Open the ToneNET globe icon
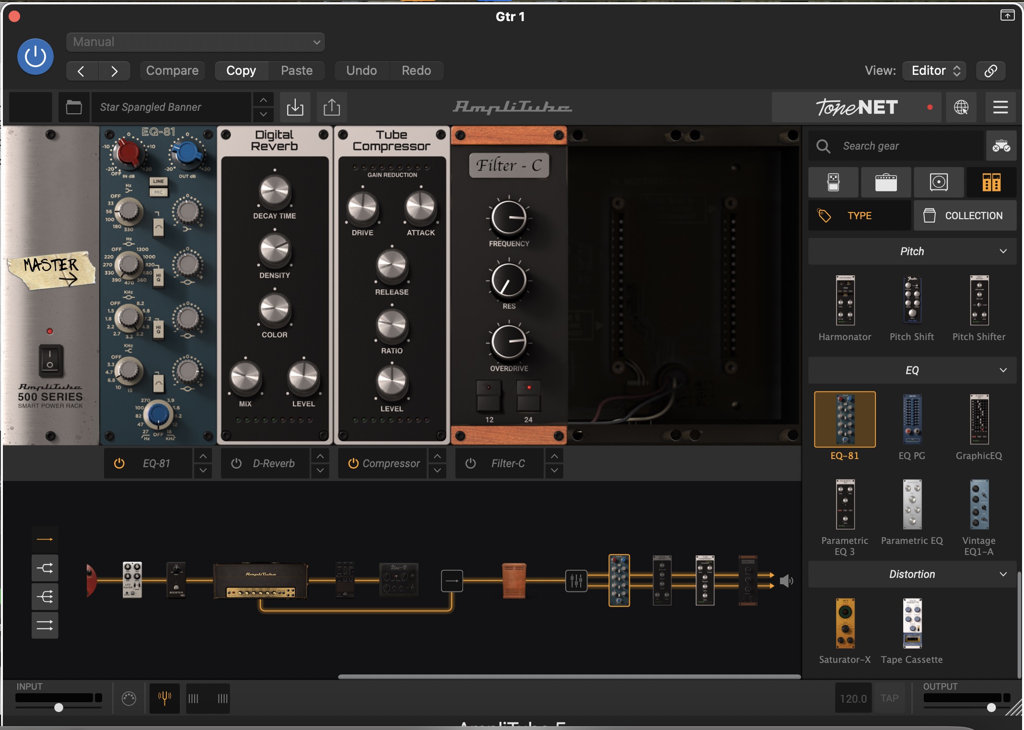This screenshot has height=730, width=1024. coord(961,107)
